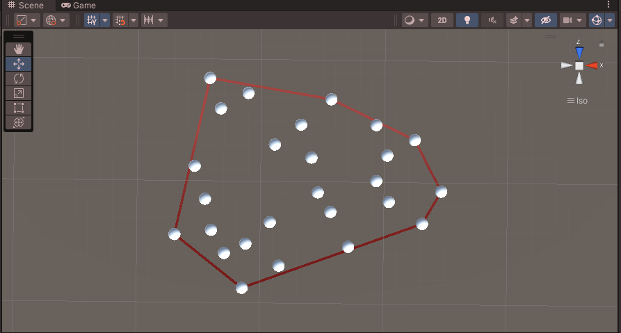Toggle grid snapping button
Viewport: 621px width, 333px height.
tap(120, 20)
